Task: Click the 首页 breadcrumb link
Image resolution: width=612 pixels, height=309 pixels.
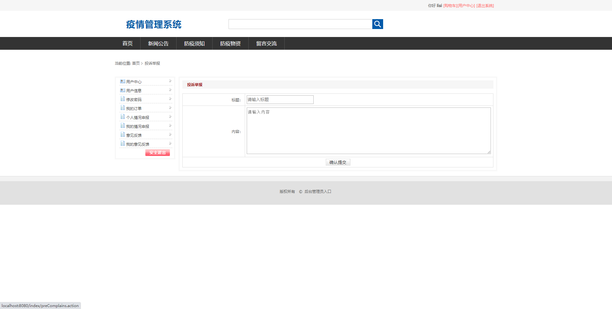Action: click(x=136, y=63)
